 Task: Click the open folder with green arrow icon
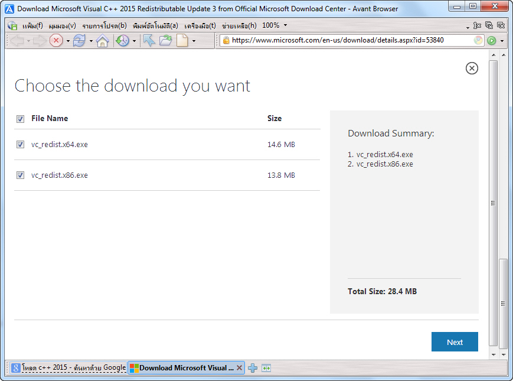[165, 41]
